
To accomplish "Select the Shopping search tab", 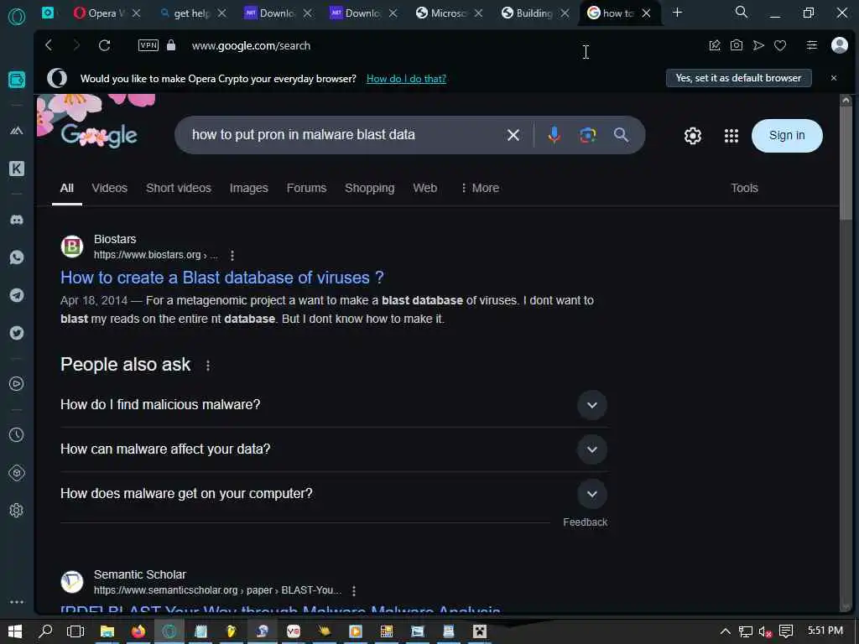I will point(369,188).
